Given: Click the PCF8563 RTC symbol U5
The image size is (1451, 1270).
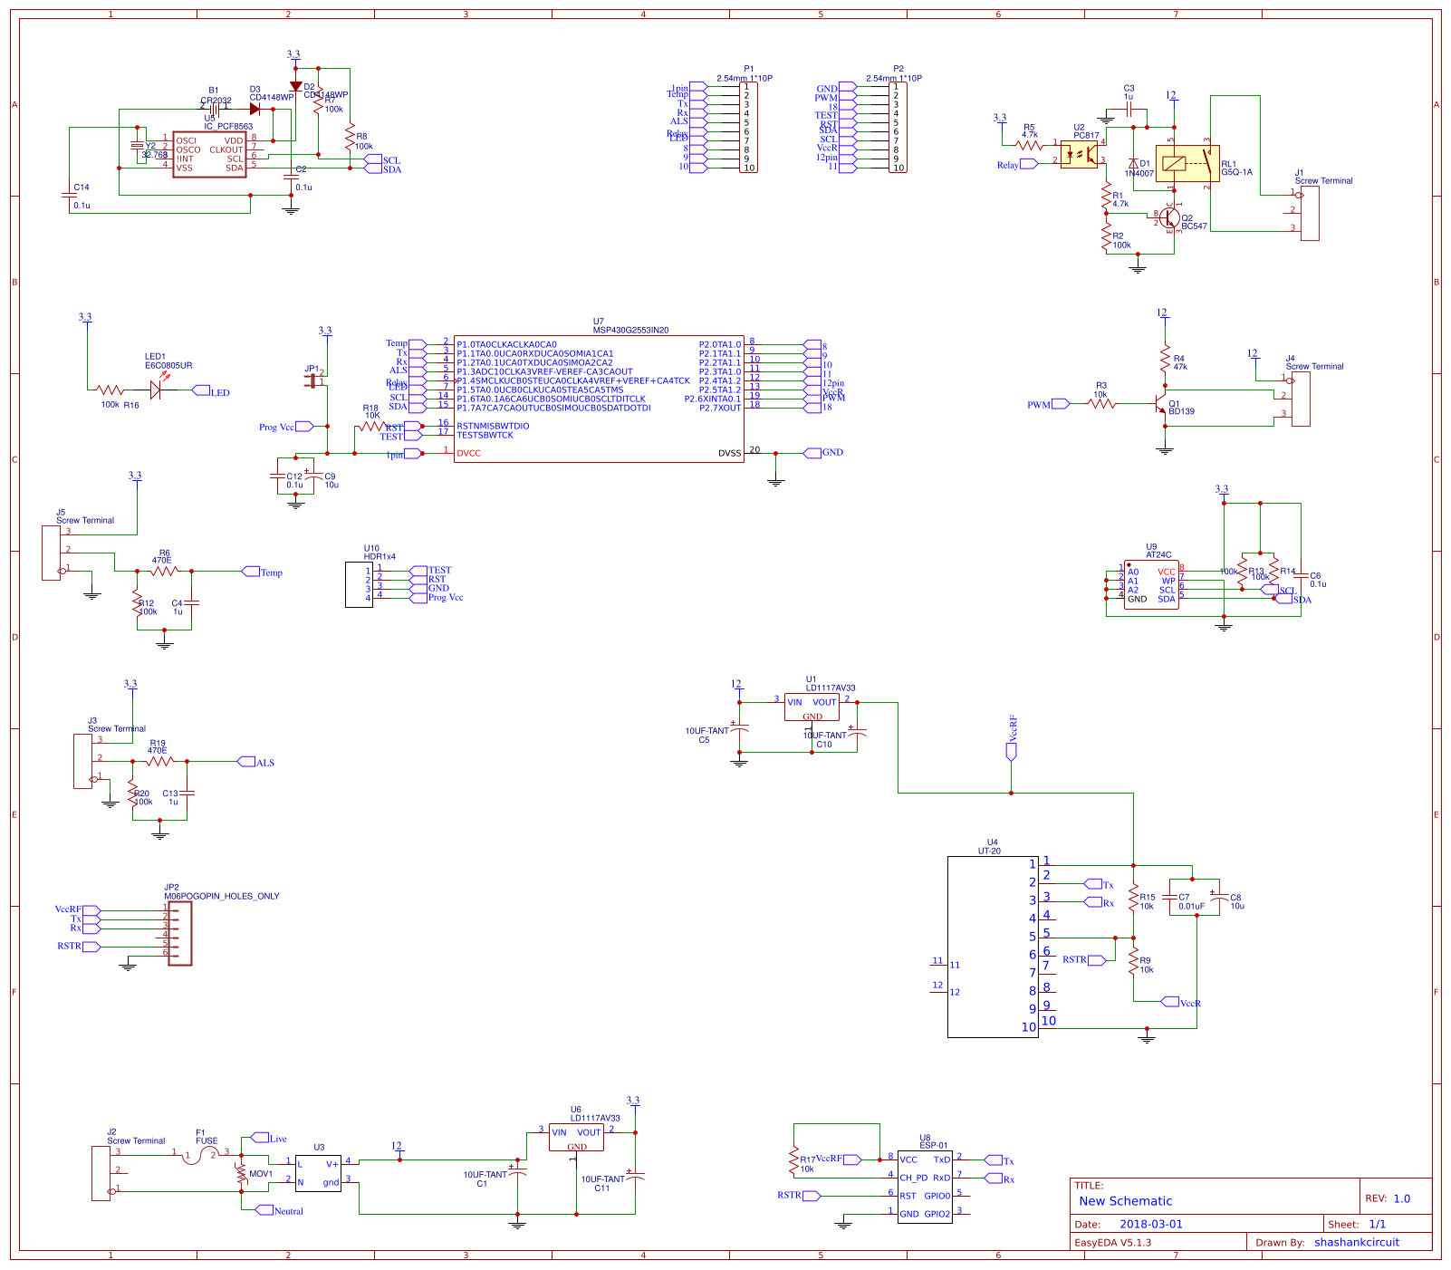Looking at the screenshot, I should [x=209, y=156].
